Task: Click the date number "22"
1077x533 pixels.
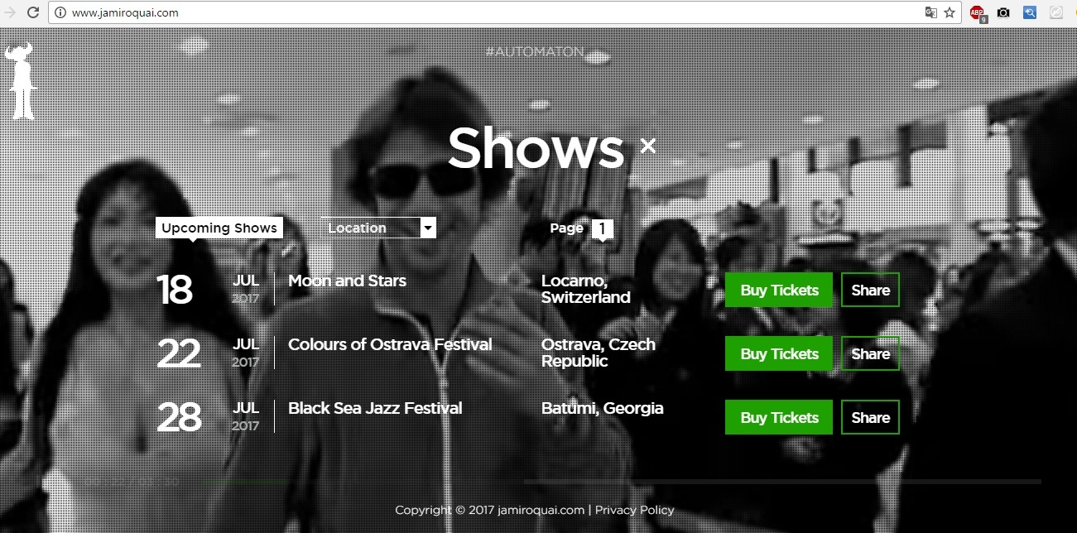Action: click(x=179, y=353)
